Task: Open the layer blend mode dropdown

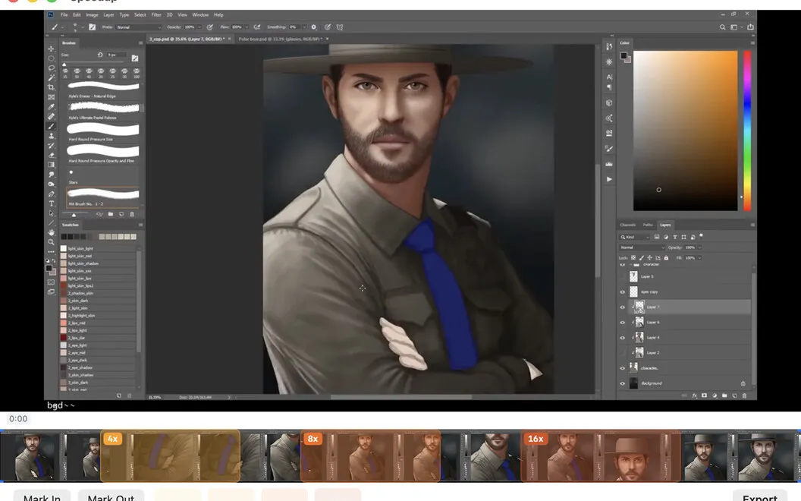Action: click(x=642, y=247)
